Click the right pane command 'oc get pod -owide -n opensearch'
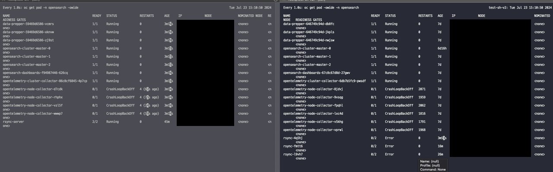The height and width of the screenshot is (172, 553). tap(331, 8)
